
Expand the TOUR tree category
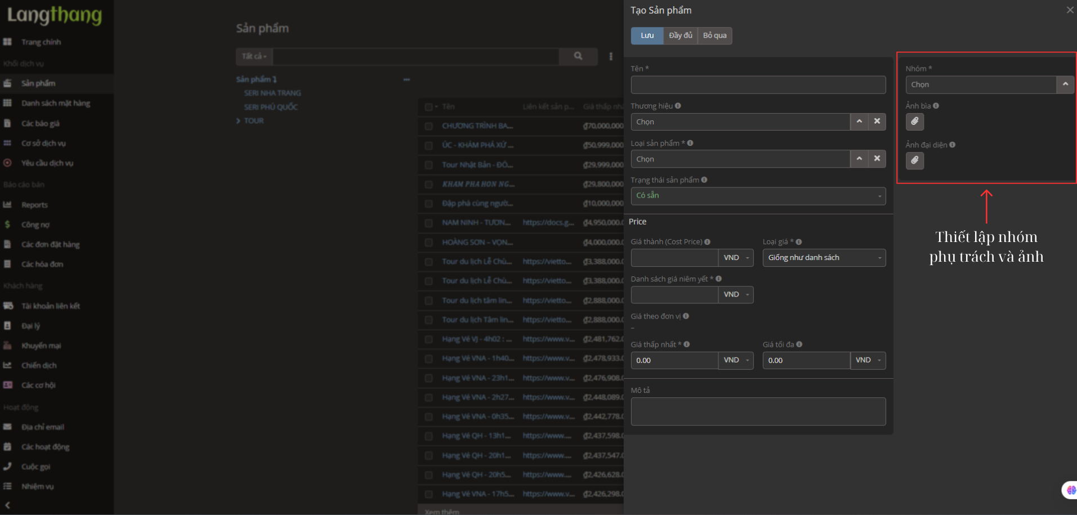coord(239,121)
